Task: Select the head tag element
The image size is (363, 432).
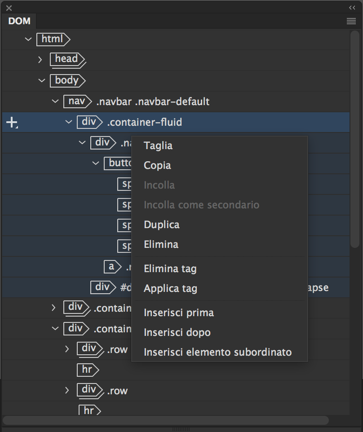Action: (66, 59)
